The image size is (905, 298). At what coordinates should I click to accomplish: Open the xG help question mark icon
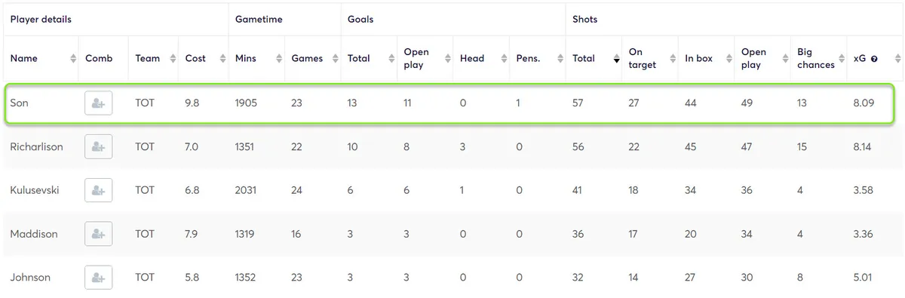click(874, 59)
